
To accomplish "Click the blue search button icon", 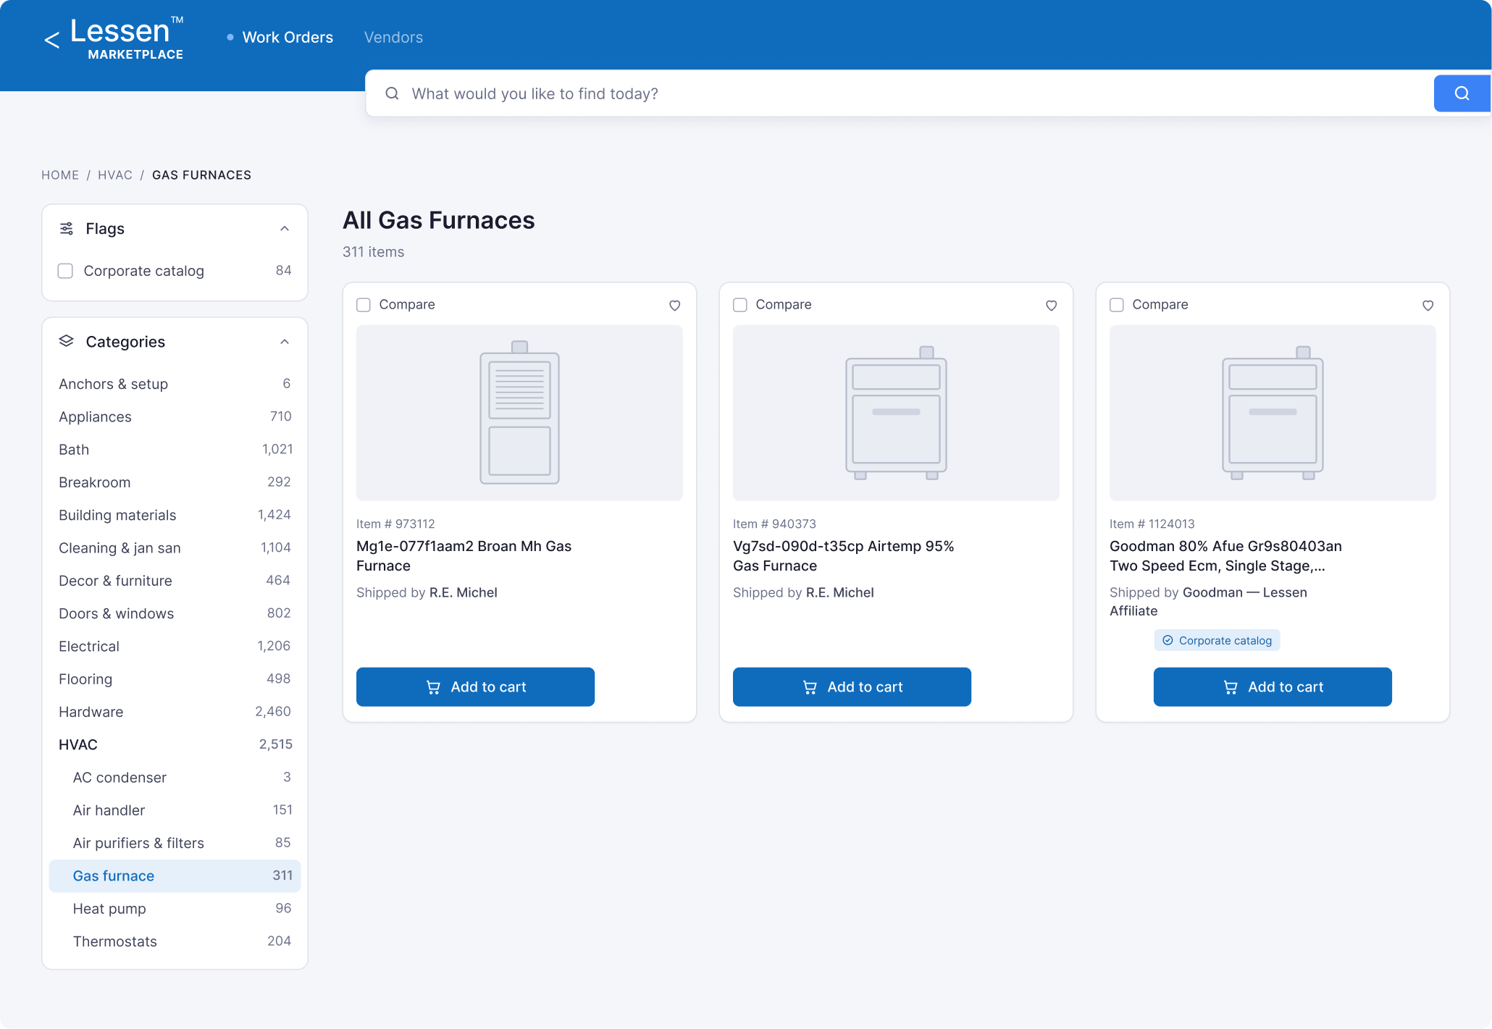I will pyautogui.click(x=1462, y=93).
